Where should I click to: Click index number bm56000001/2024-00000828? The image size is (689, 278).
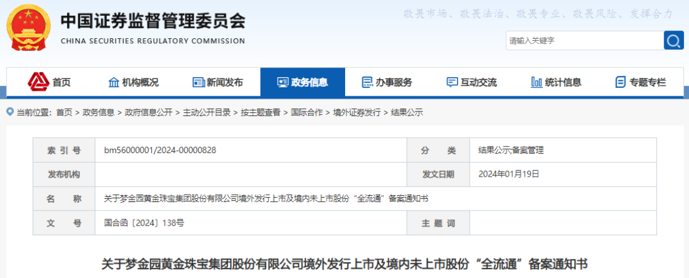[160, 150]
